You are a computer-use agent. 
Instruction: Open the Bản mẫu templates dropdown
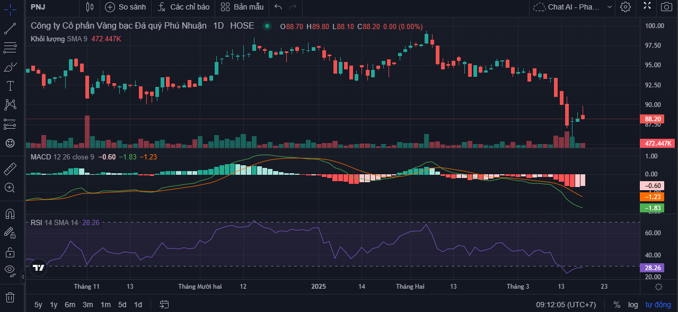pyautogui.click(x=242, y=7)
